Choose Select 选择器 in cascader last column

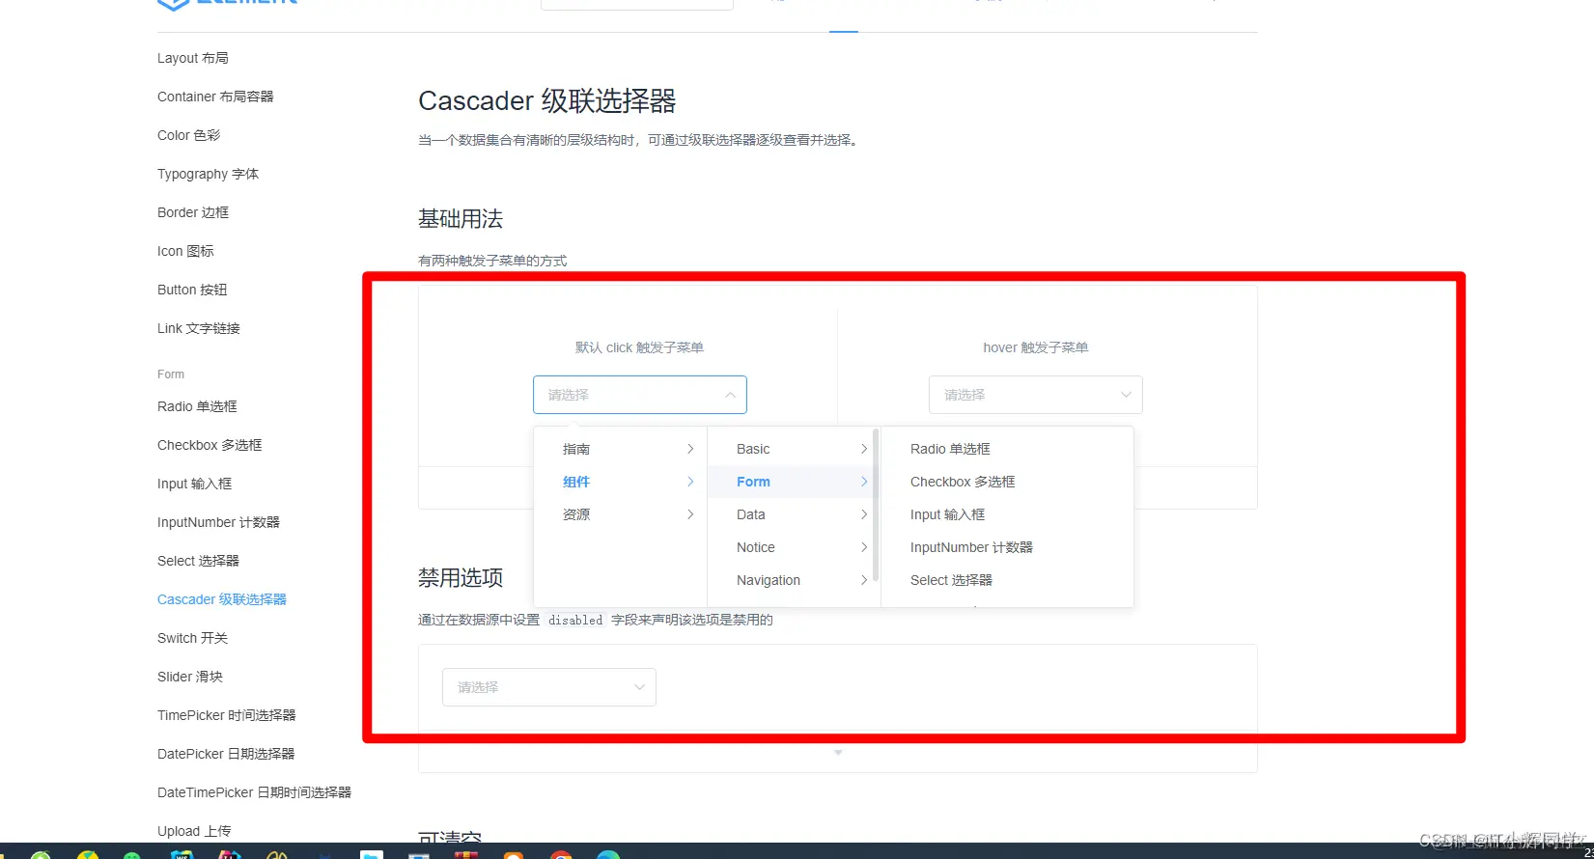1007,580
